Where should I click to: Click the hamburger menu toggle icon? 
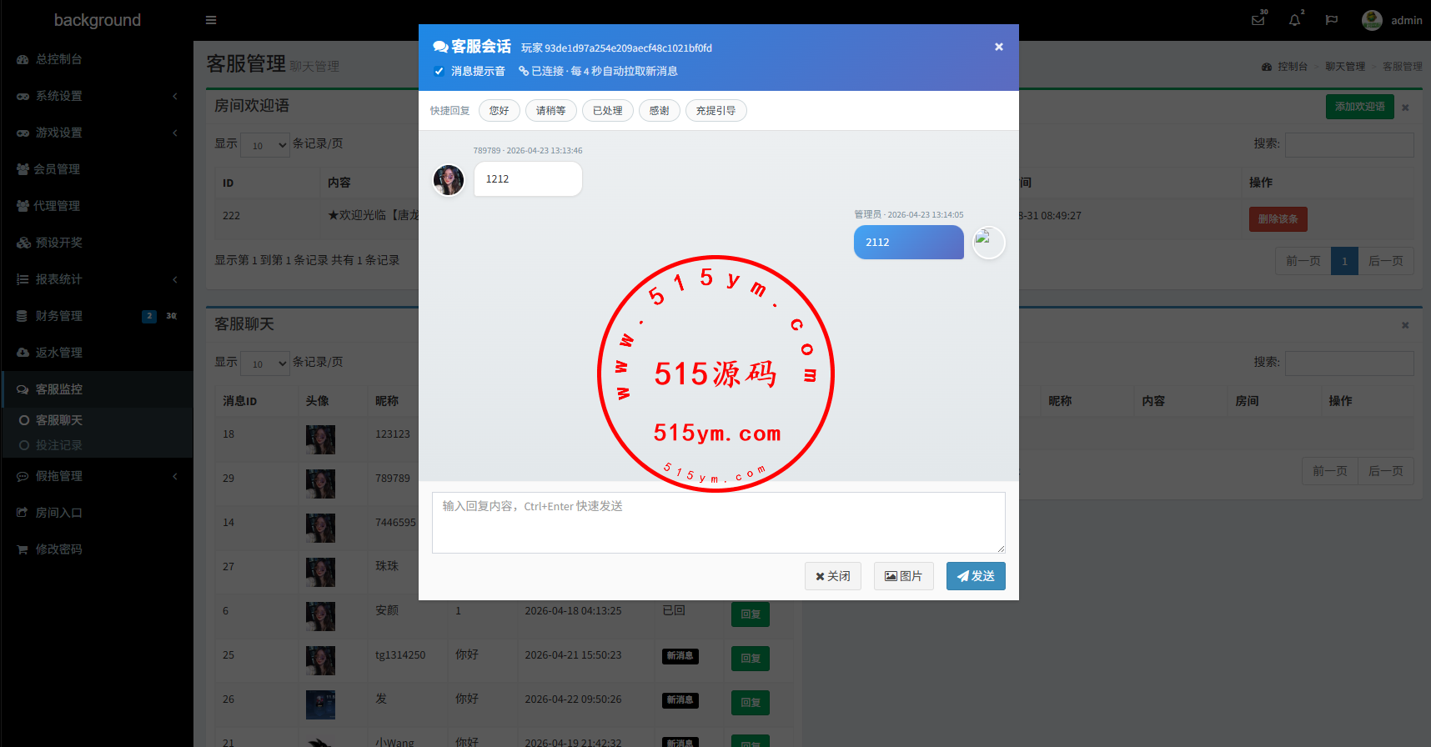(x=211, y=20)
